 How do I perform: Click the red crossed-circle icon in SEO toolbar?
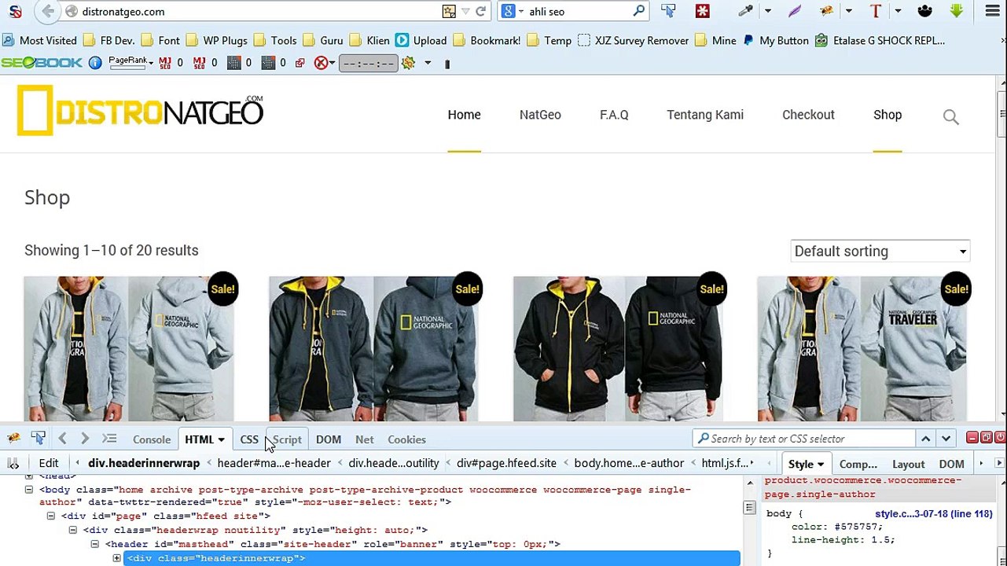pyautogui.click(x=321, y=63)
